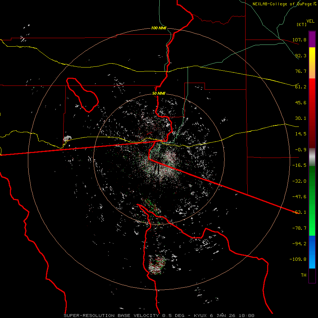Click the -47.6 velocity scale value
318x318 pixels.
pos(299,197)
